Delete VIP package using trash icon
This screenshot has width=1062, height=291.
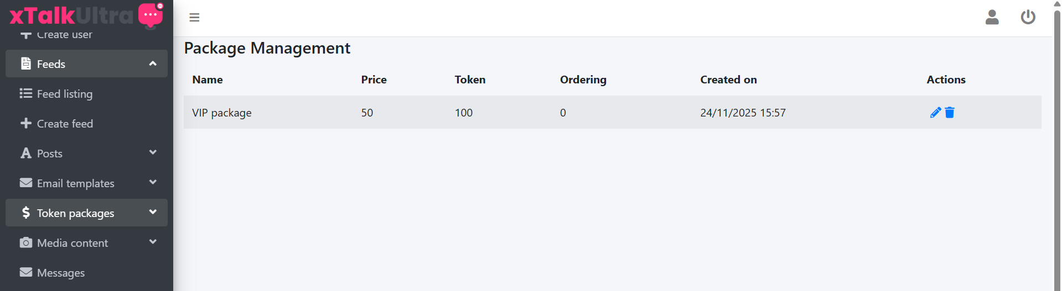(x=950, y=113)
